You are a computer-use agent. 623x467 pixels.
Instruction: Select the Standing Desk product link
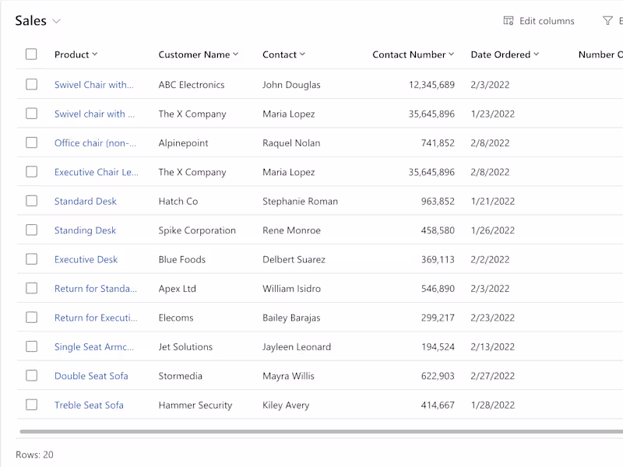tap(85, 230)
